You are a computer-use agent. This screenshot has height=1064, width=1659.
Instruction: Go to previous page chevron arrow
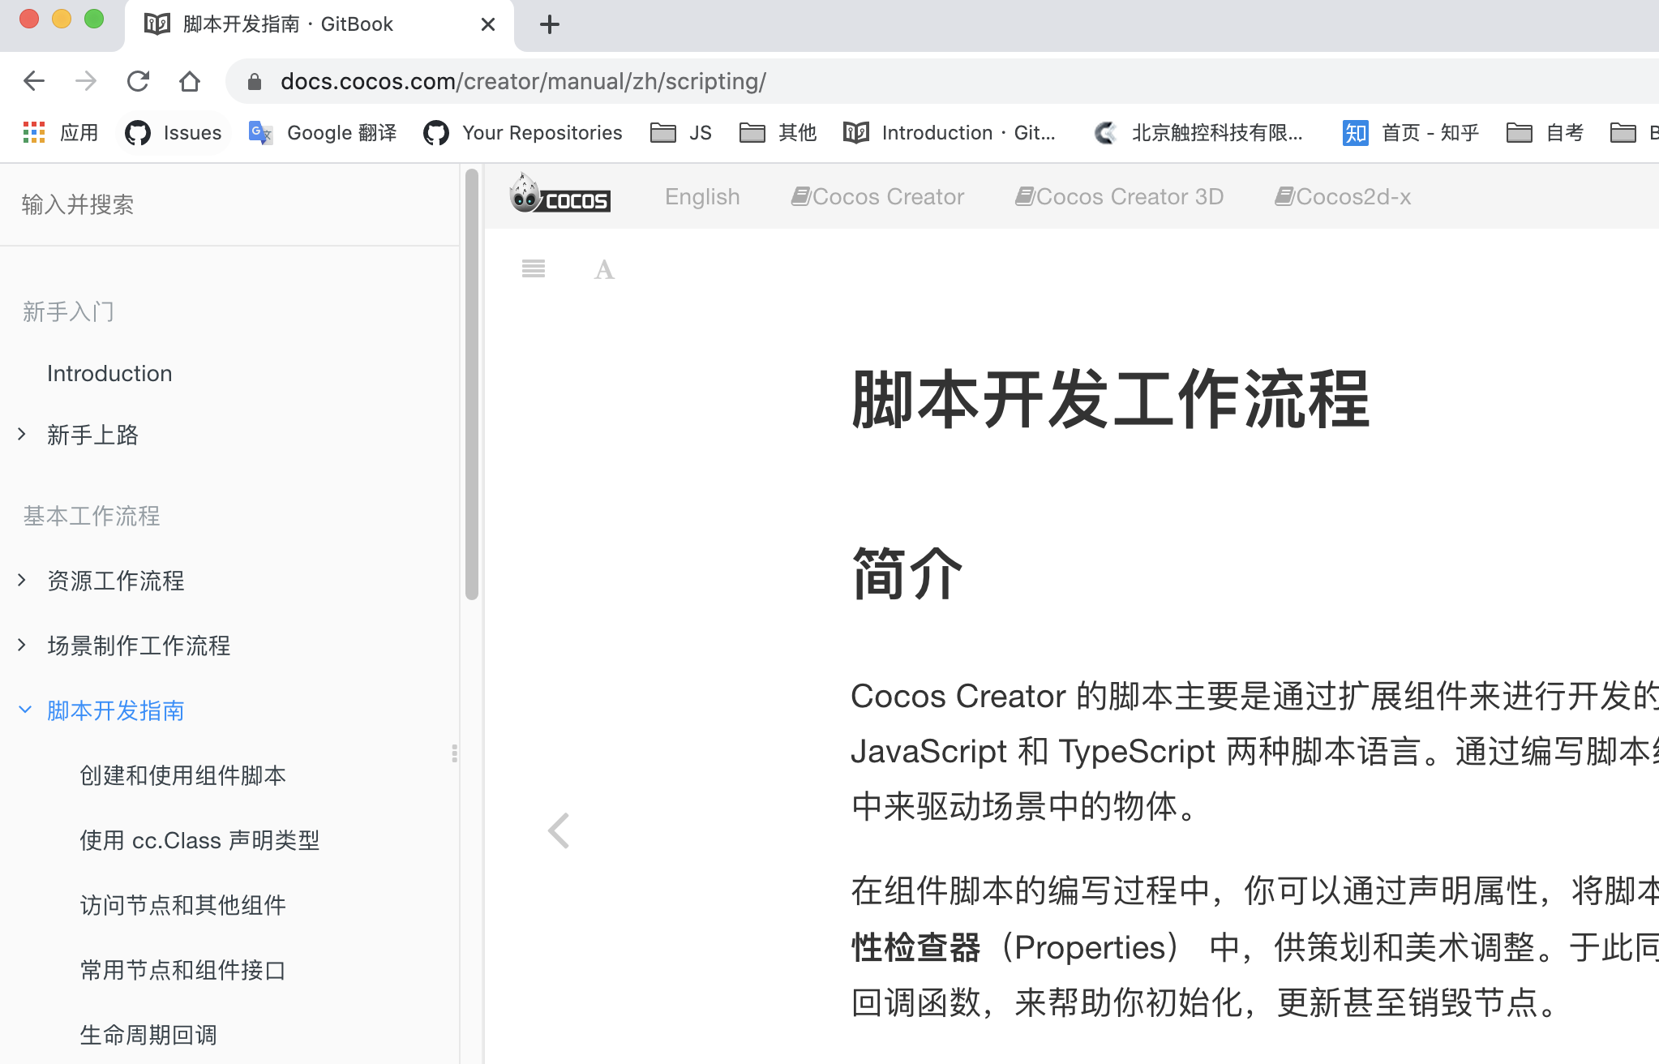pyautogui.click(x=559, y=830)
